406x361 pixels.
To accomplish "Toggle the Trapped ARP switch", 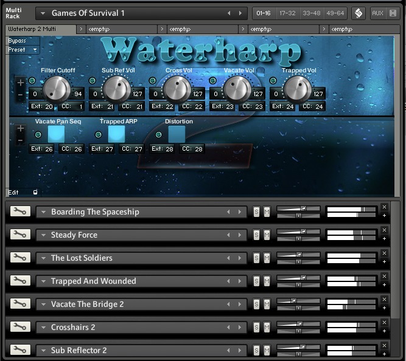I will point(116,134).
